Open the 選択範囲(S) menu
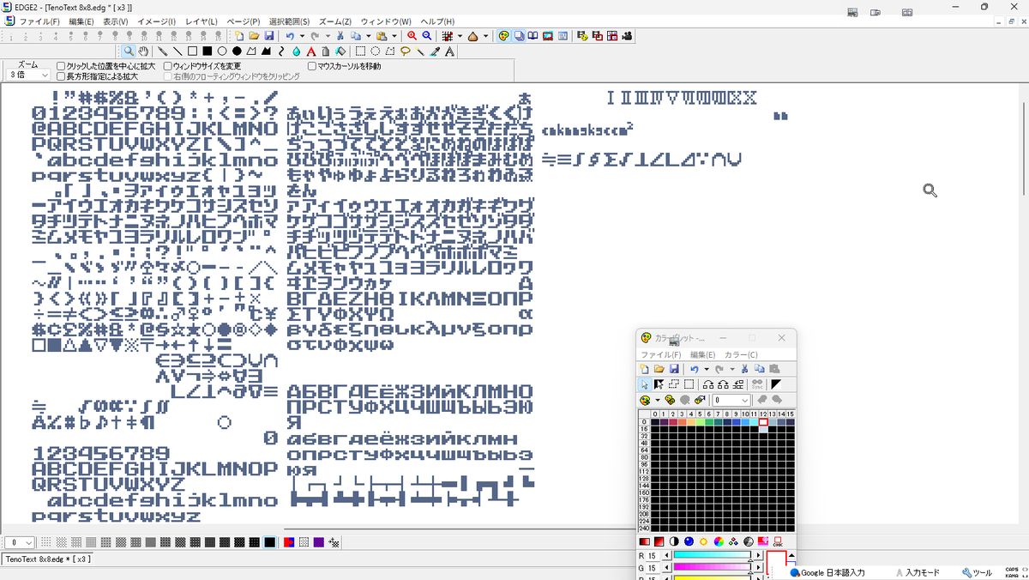This screenshot has width=1029, height=580. point(289,21)
